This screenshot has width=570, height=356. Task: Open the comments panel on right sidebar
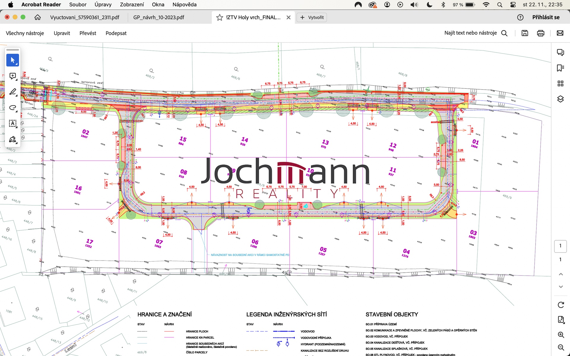[560, 53]
